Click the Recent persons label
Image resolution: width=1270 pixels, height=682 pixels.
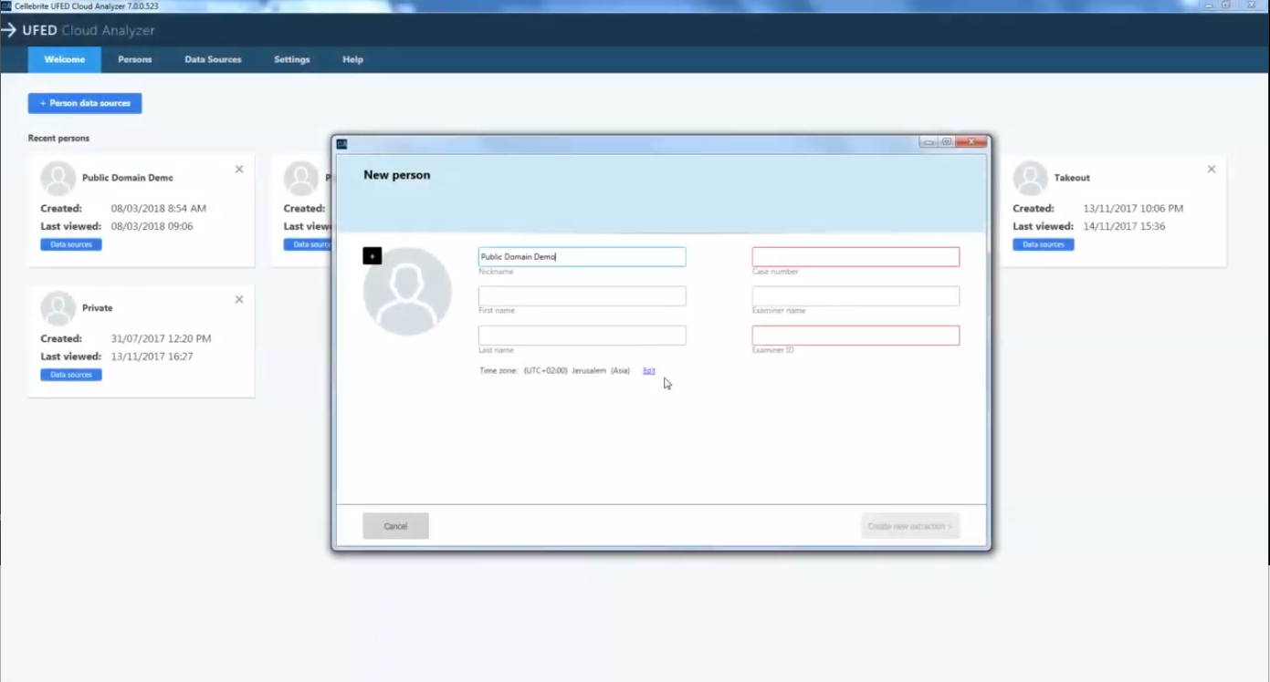coord(58,139)
